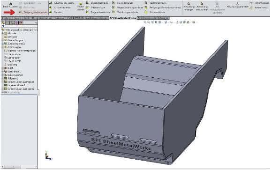272x170 pixels.
Task: Select the Lasche bearbeiten tool
Action: point(60,7)
